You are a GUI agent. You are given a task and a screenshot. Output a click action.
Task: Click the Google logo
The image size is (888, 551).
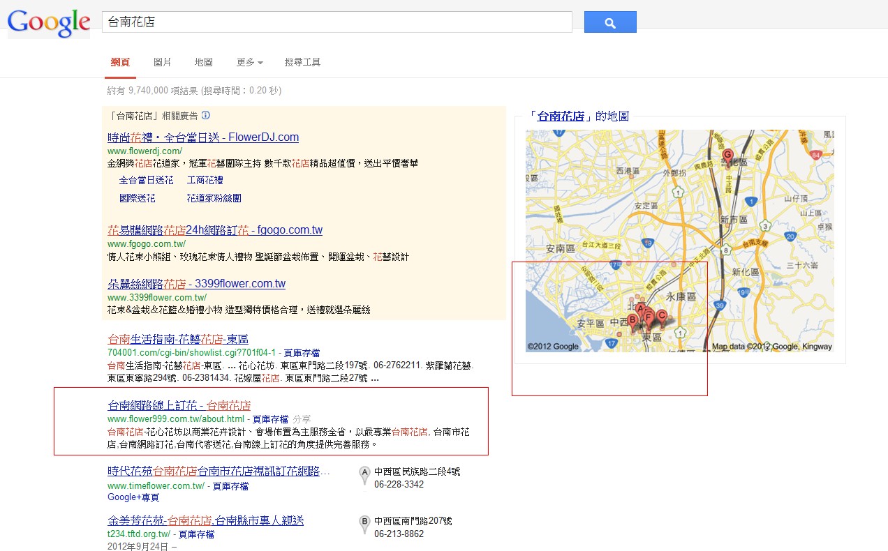point(49,23)
